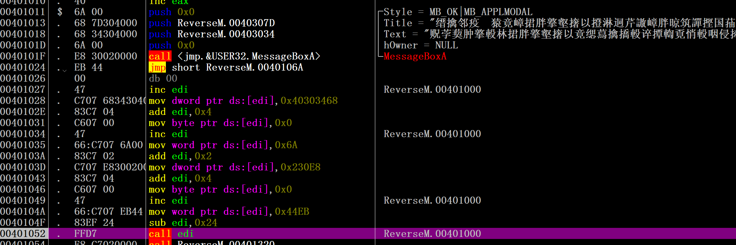
Task: Select "inc edi" instruction at 00401049
Action: [x=169, y=201]
